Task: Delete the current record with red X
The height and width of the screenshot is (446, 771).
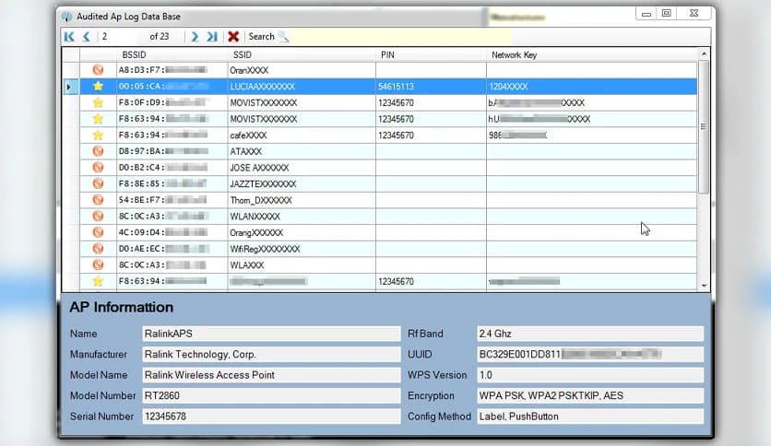Action: [x=233, y=37]
